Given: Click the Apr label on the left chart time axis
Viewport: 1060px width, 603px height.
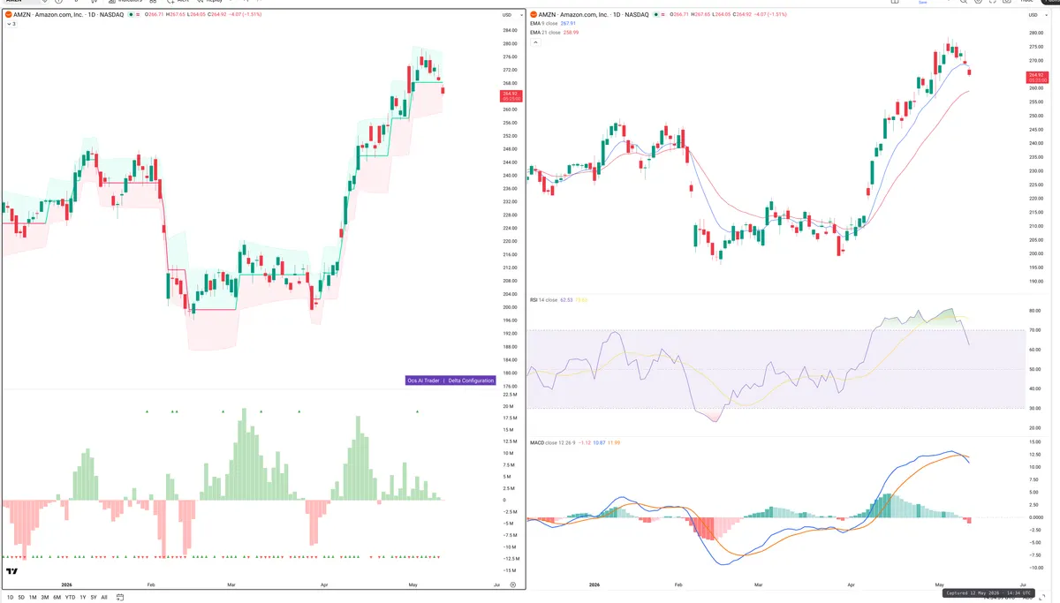Looking at the screenshot, I should 324,584.
